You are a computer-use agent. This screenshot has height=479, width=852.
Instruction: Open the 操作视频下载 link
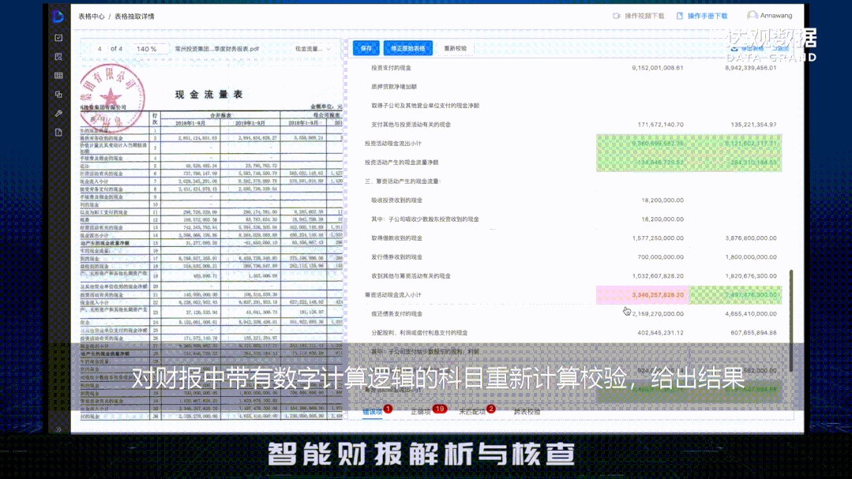click(x=644, y=17)
